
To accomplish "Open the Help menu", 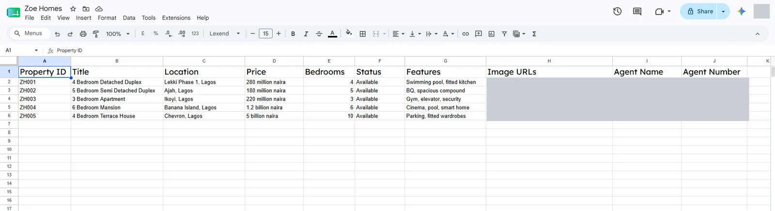I will (203, 18).
